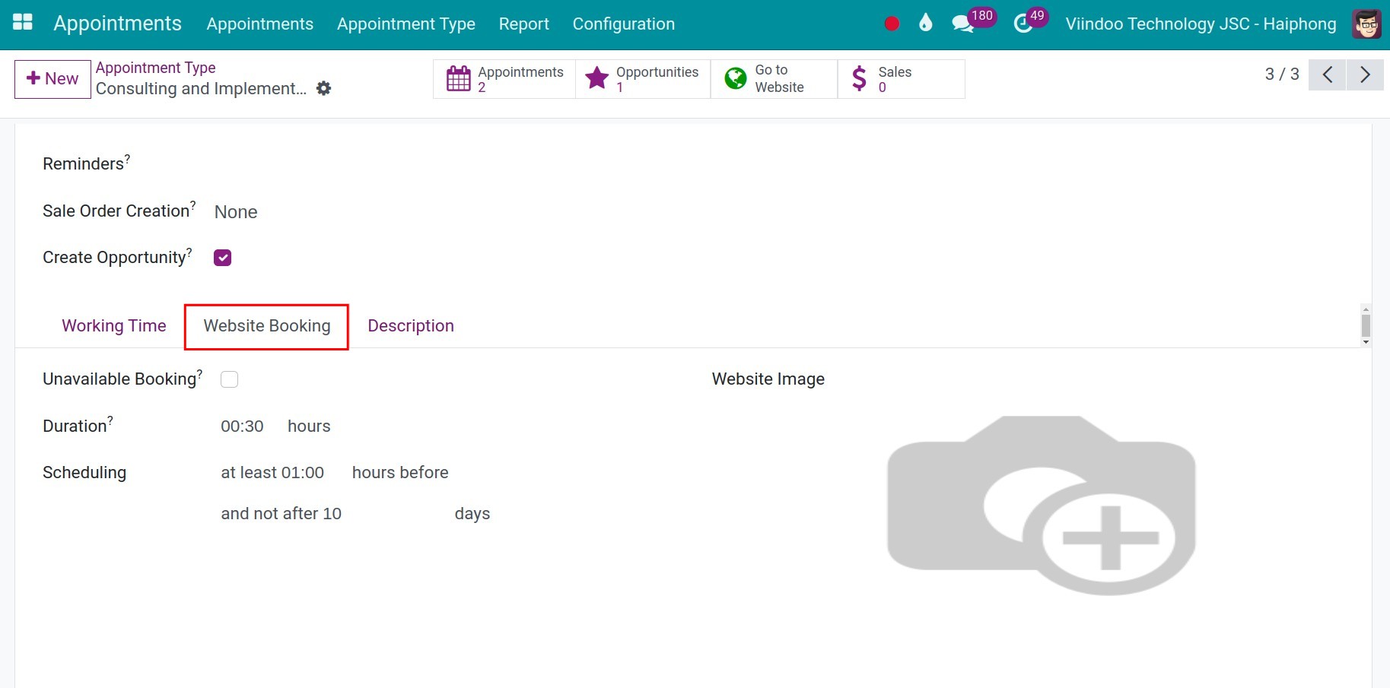Edit the not-after days value 10
This screenshot has width=1390, height=688.
pos(332,514)
